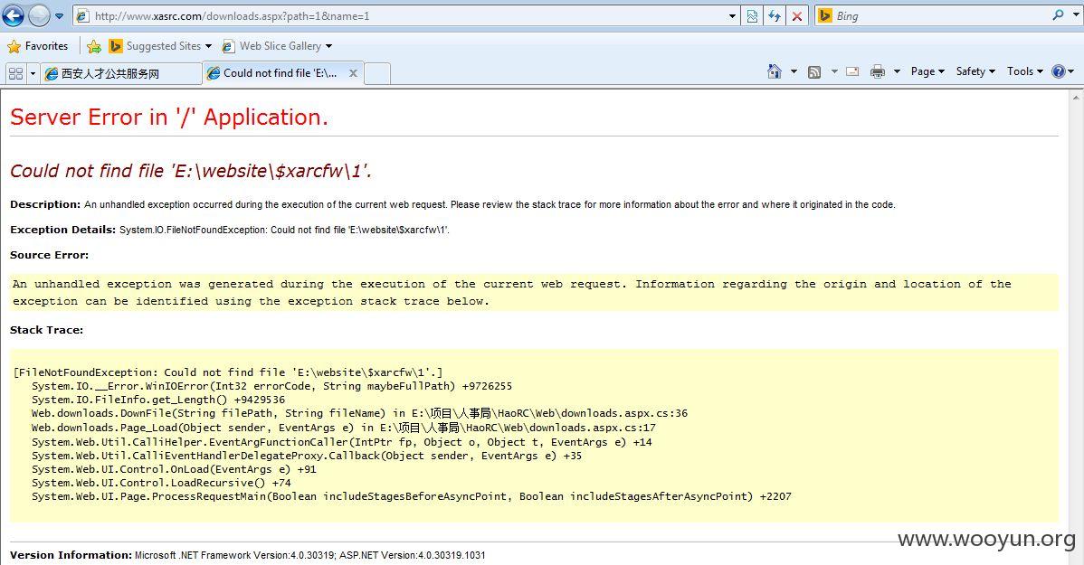
Task: Click the Home icon in command bar
Action: pos(775,71)
